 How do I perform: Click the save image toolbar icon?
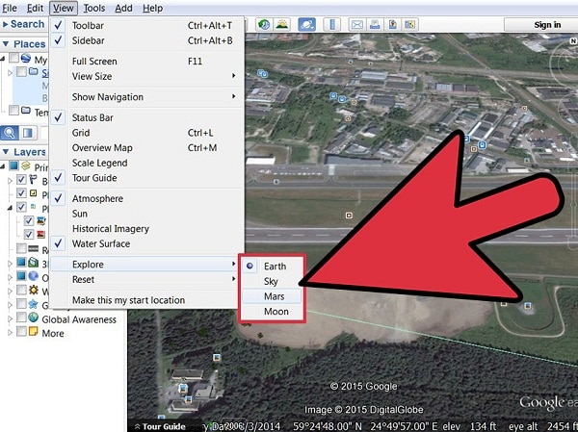[393, 25]
